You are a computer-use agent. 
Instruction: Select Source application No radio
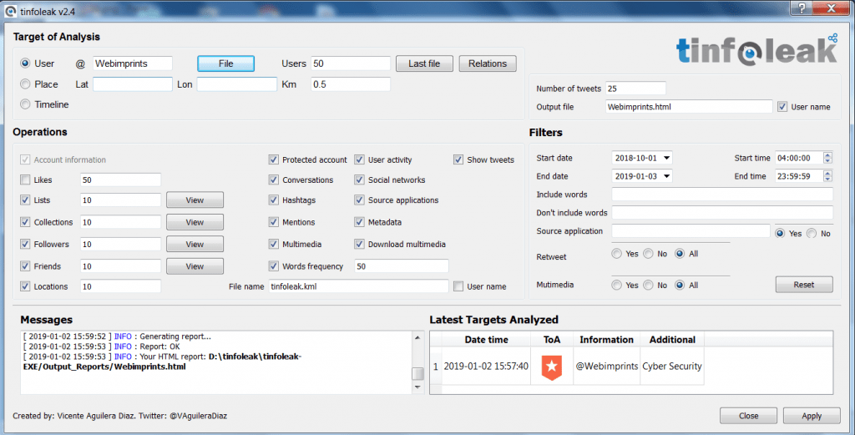pyautogui.click(x=812, y=233)
